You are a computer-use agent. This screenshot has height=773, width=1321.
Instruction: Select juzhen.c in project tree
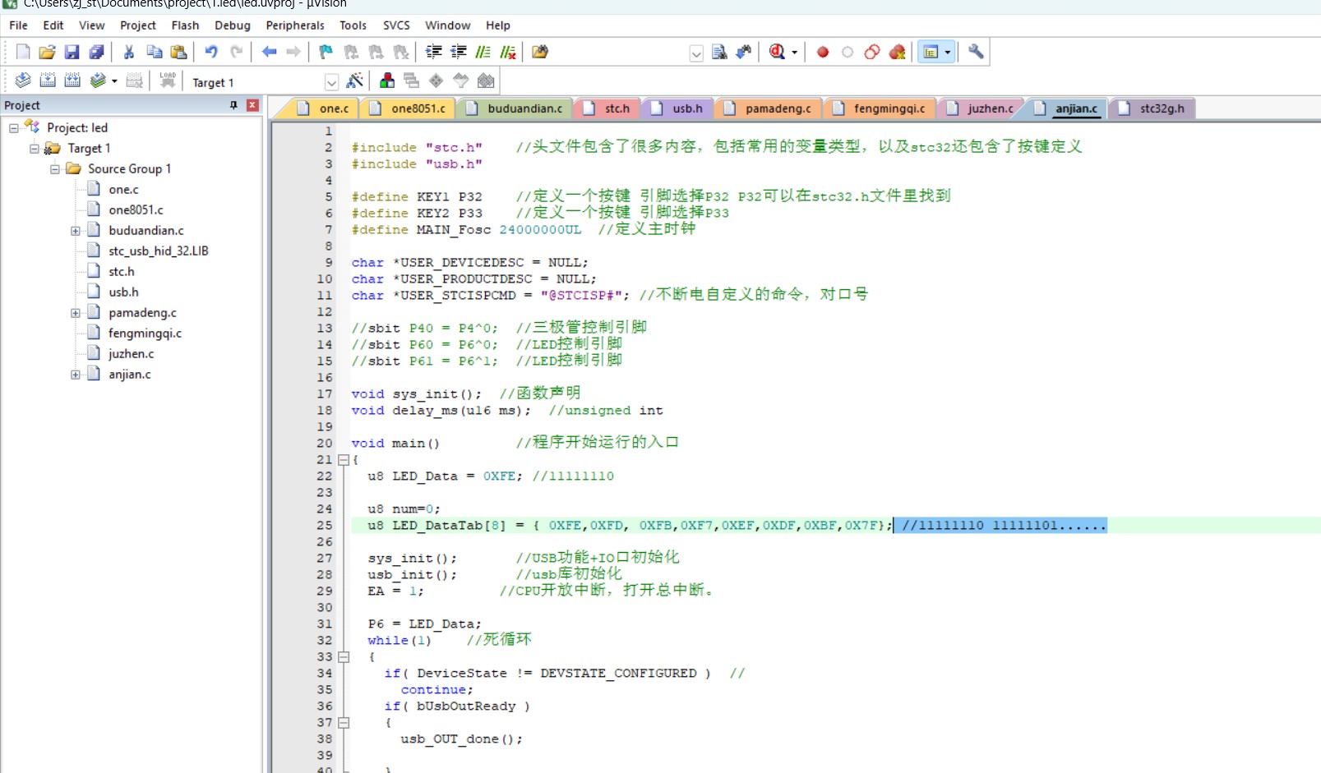[x=131, y=354]
